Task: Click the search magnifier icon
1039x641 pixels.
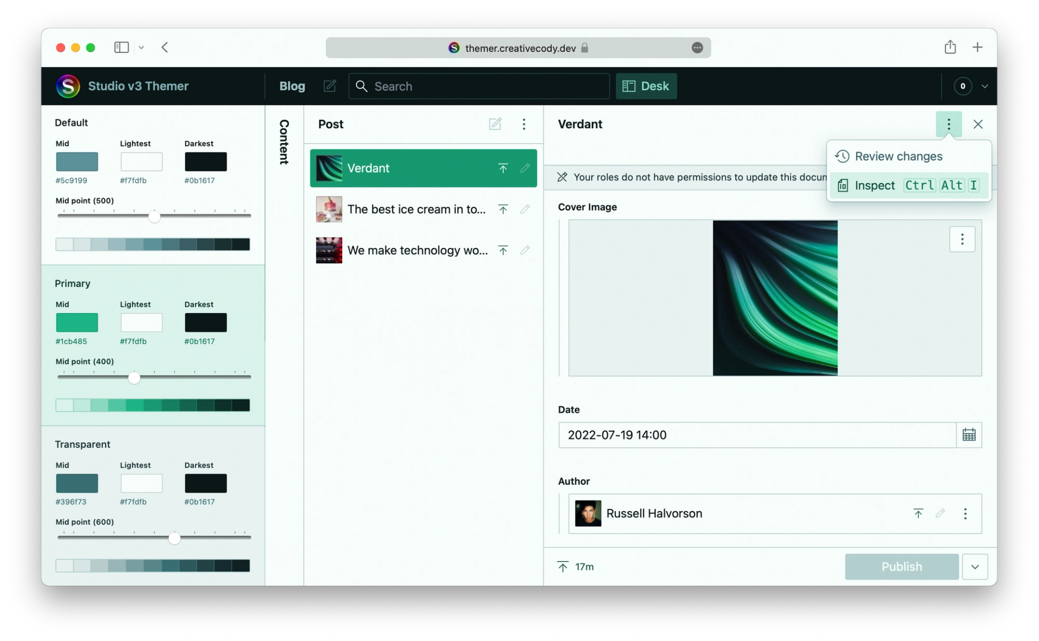Action: pos(361,86)
